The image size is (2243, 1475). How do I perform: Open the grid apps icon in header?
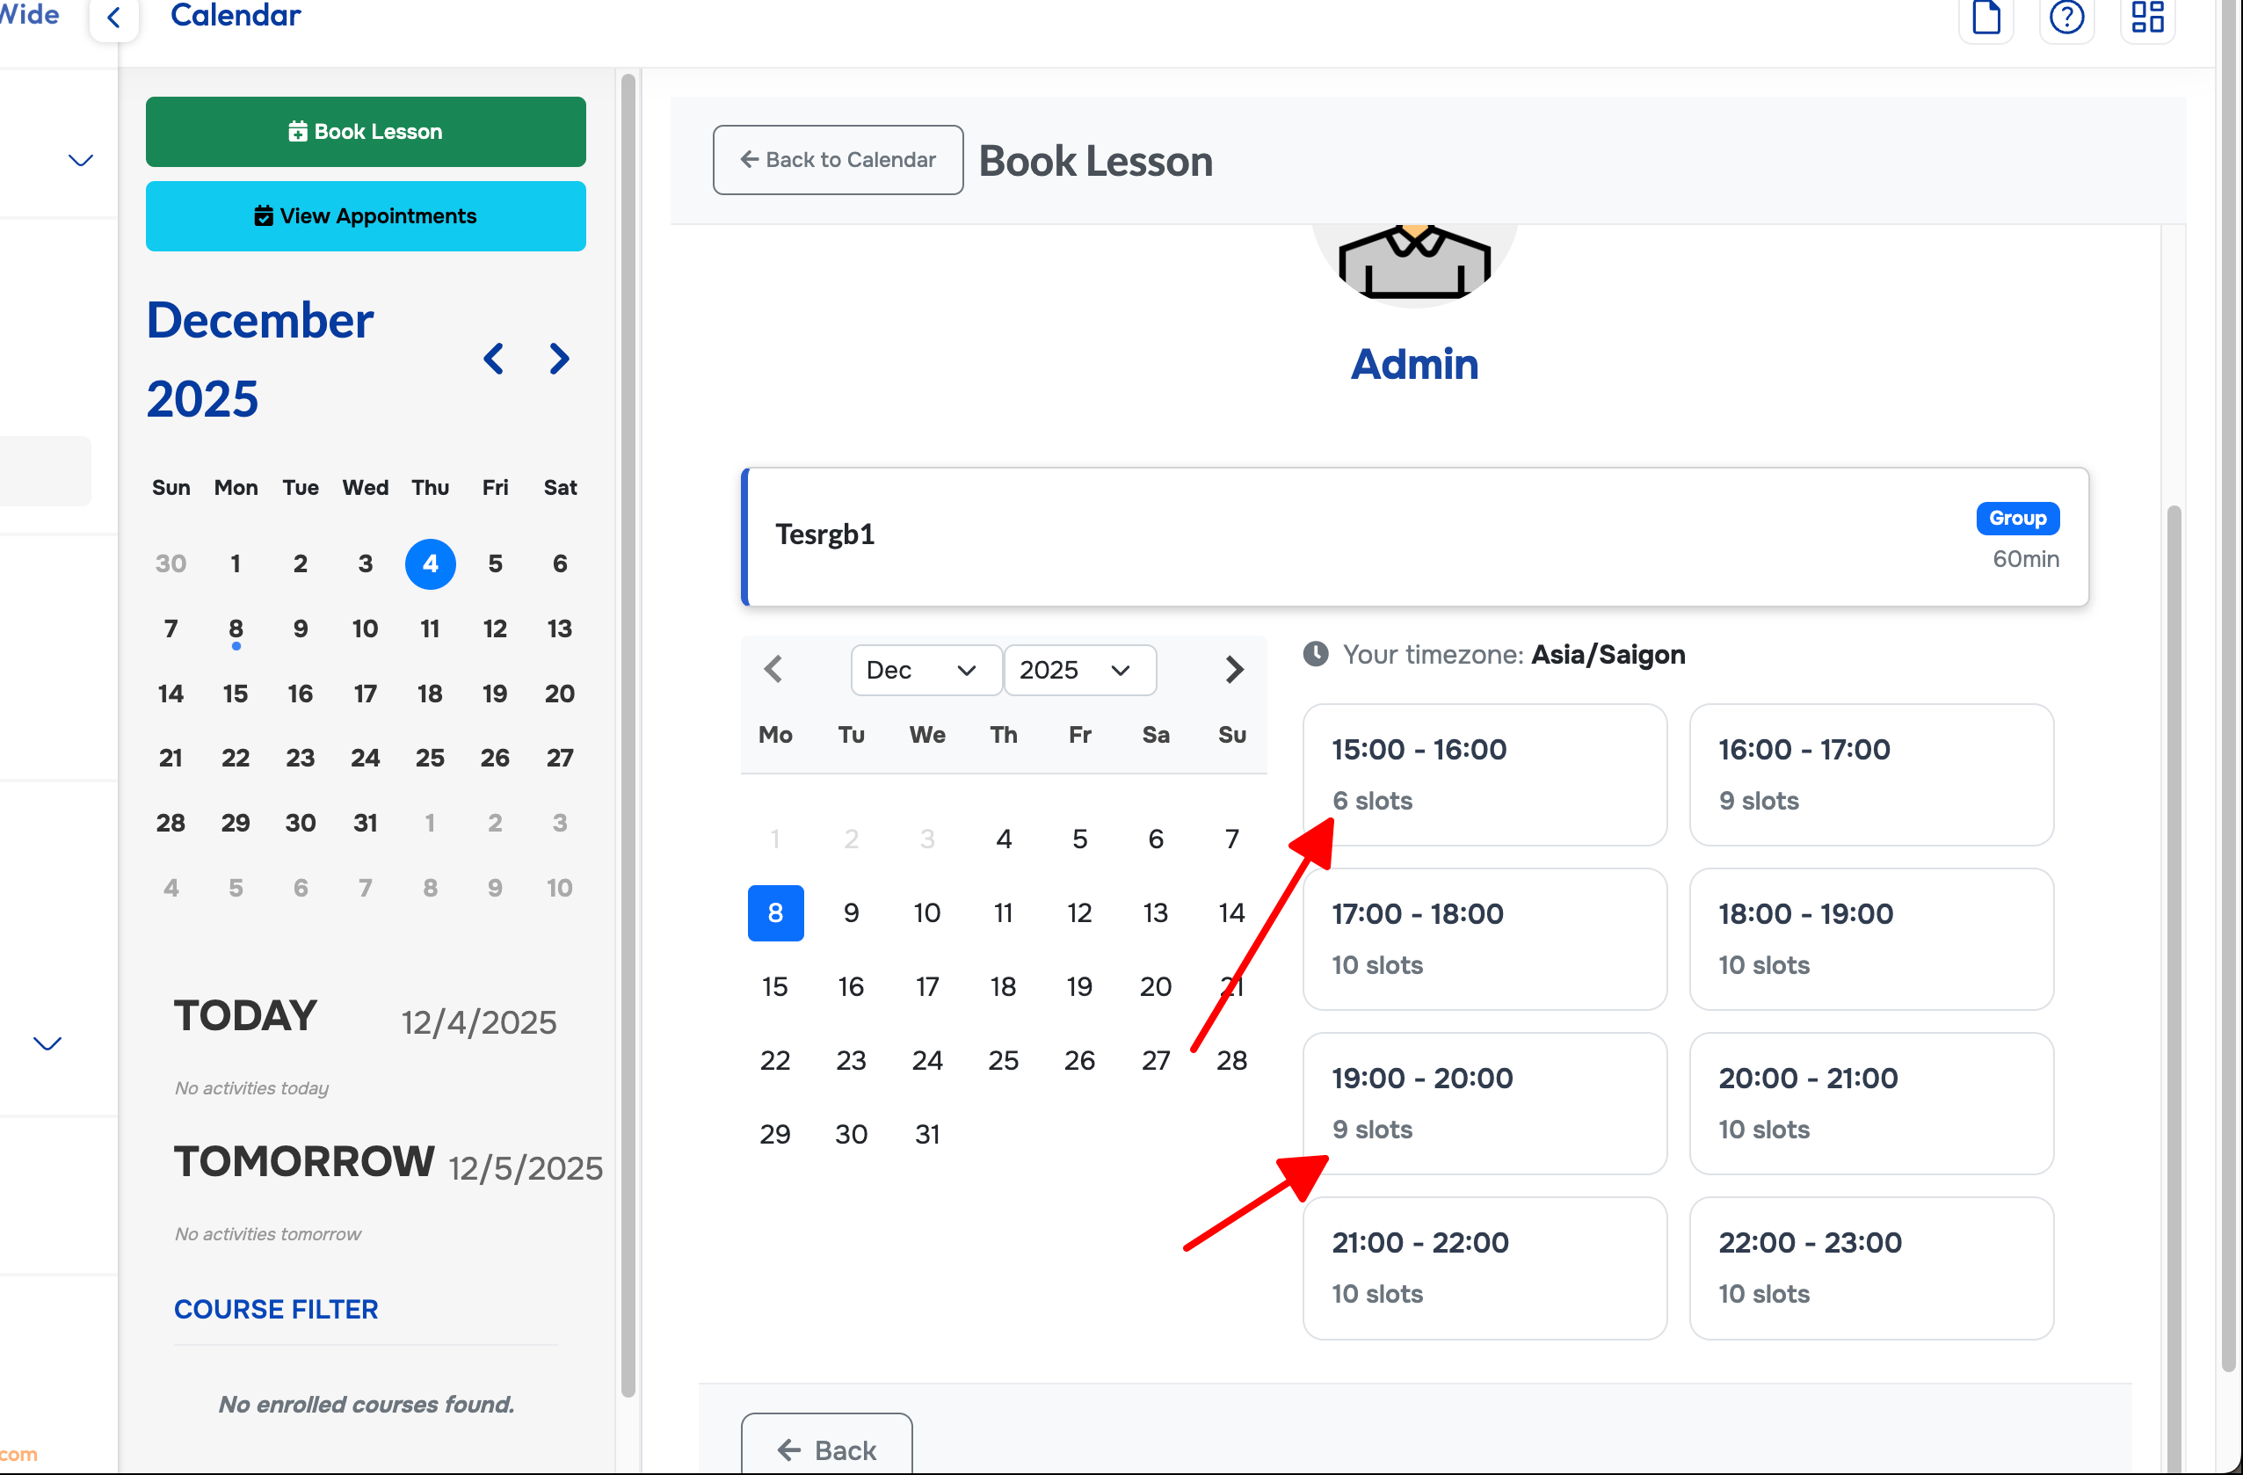(x=2147, y=17)
